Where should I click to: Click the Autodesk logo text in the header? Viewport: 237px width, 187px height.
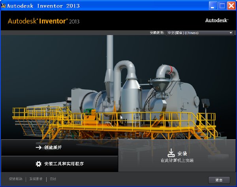(x=217, y=20)
